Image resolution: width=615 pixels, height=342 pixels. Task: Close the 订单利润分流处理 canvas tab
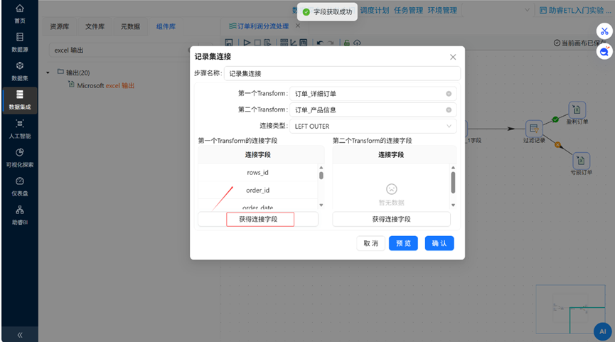tap(298, 26)
